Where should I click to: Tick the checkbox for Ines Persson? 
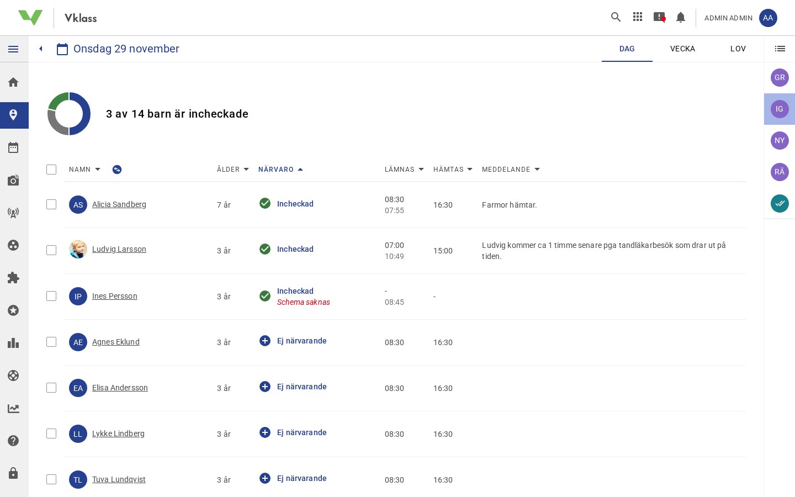pyautogui.click(x=51, y=296)
